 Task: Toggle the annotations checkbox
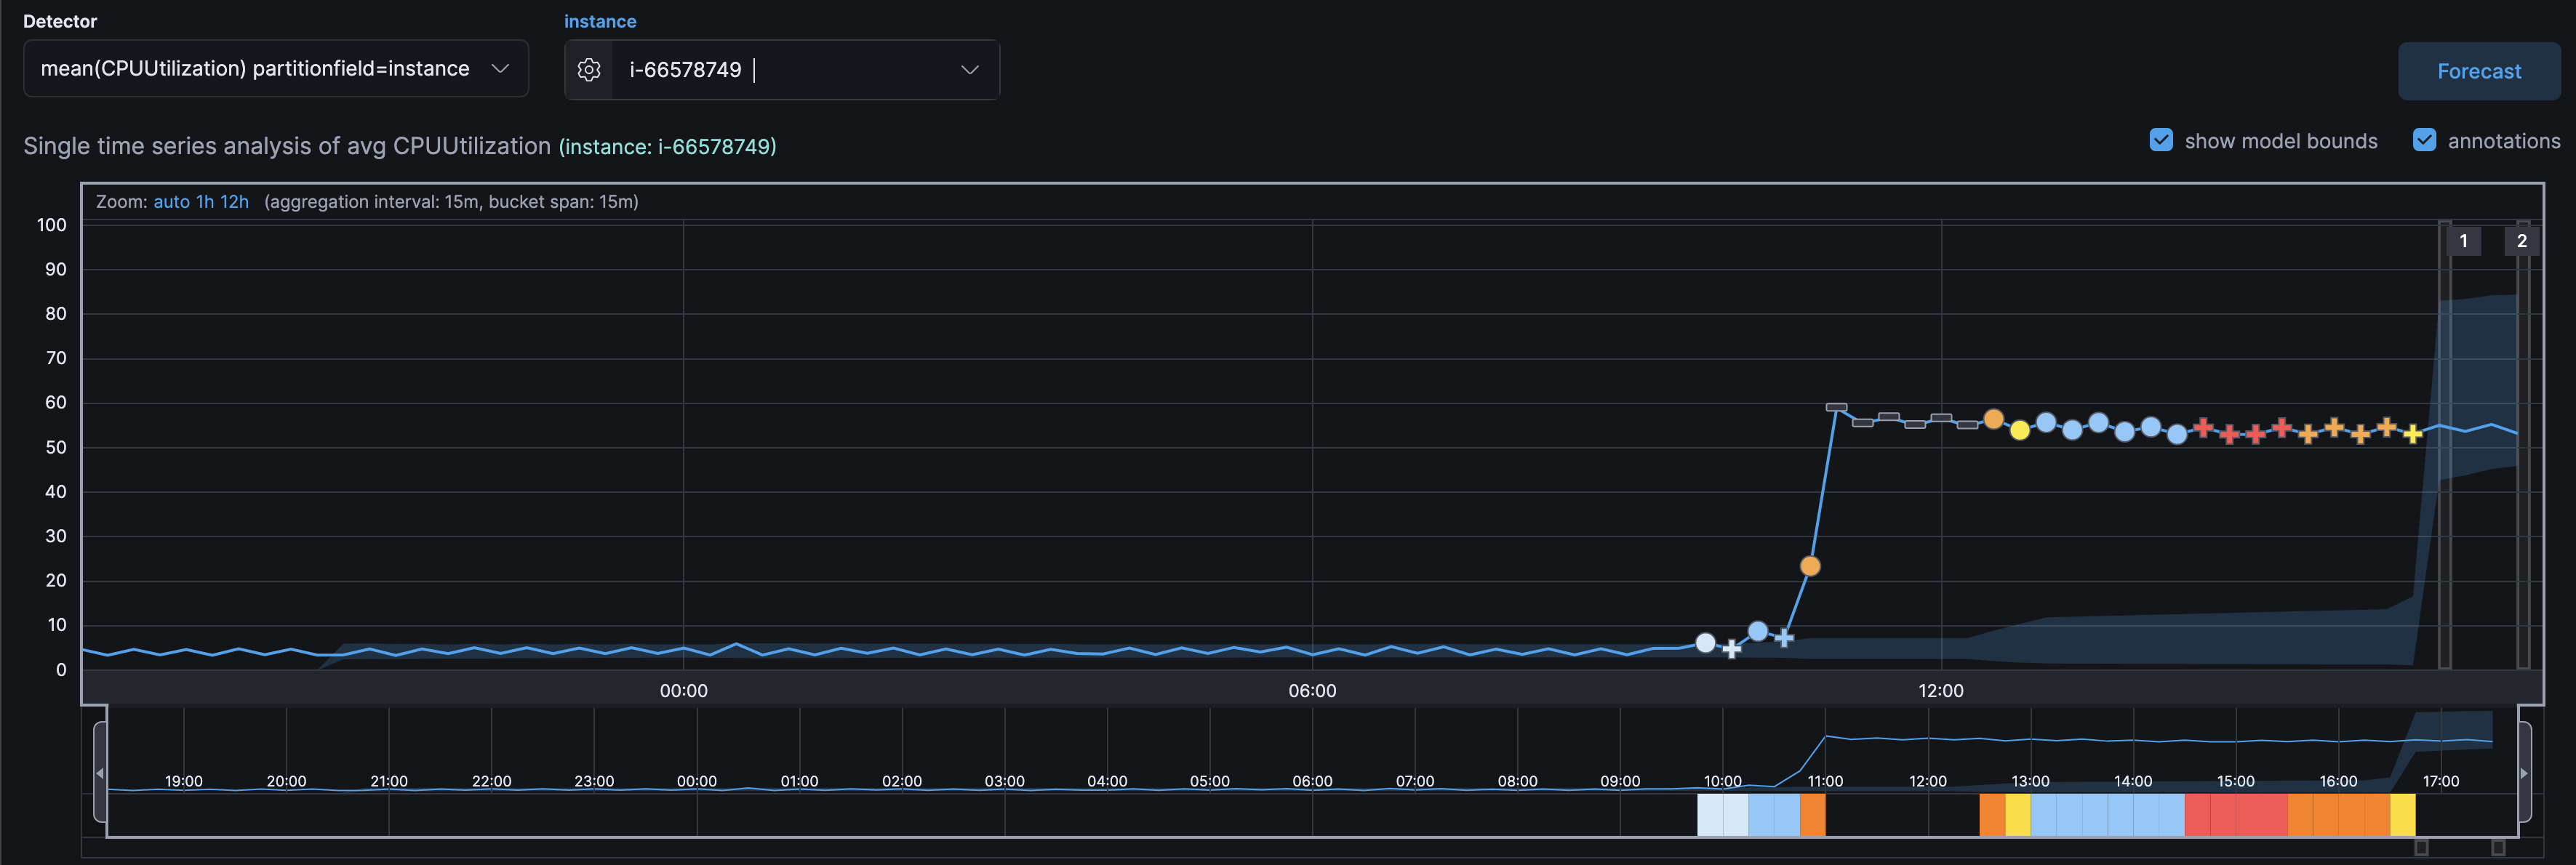(2424, 140)
